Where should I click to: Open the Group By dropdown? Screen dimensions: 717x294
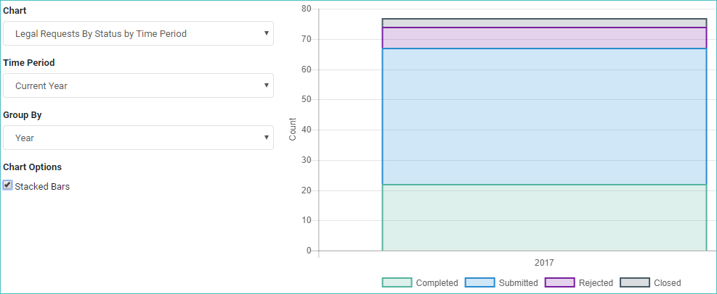(138, 138)
